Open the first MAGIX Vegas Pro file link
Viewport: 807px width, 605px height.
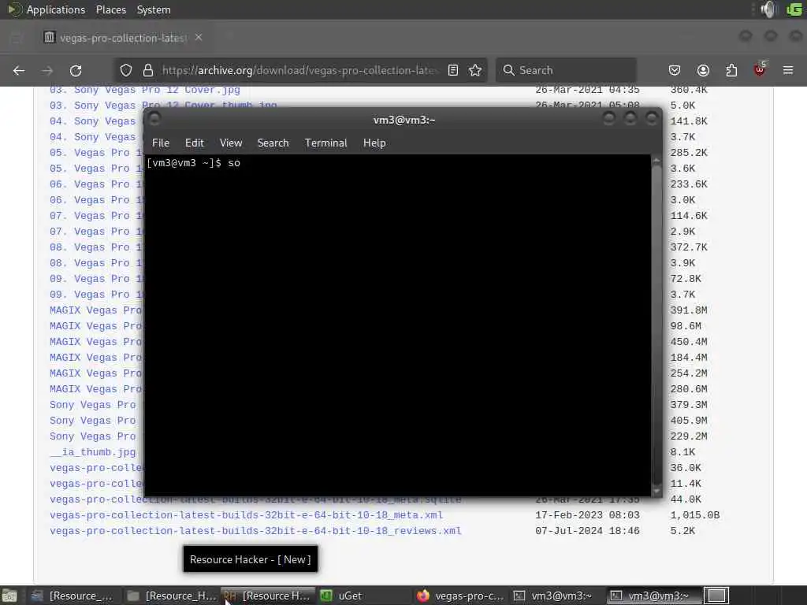95,310
